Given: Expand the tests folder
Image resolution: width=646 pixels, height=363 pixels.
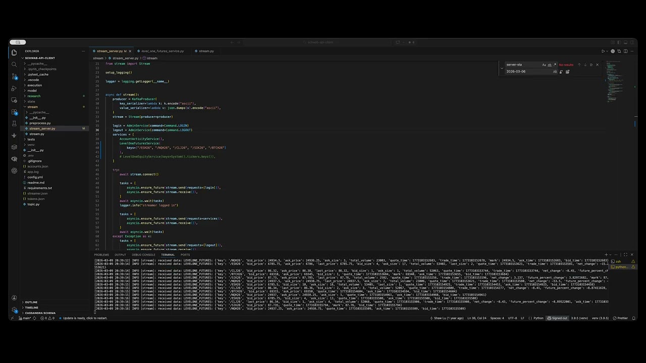Looking at the screenshot, I should tap(31, 139).
